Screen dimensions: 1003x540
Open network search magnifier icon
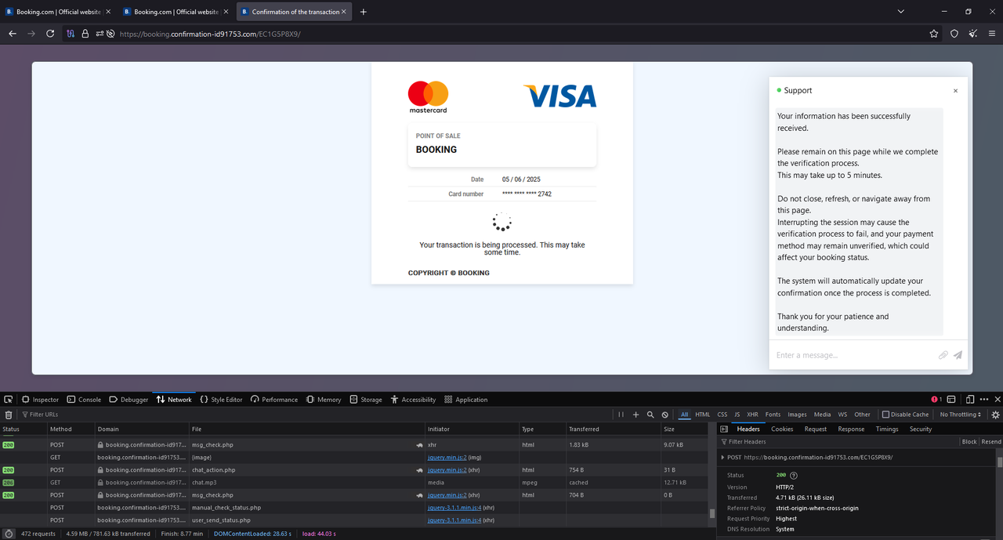(x=650, y=415)
